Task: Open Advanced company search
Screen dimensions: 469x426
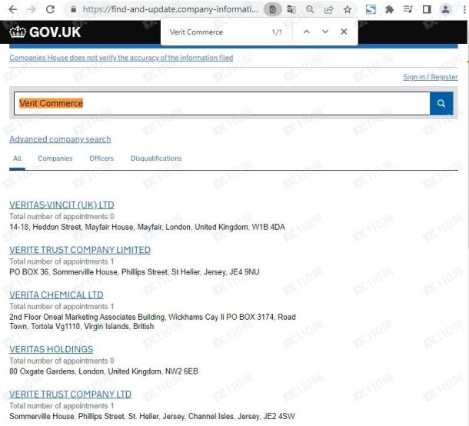Action: click(60, 139)
